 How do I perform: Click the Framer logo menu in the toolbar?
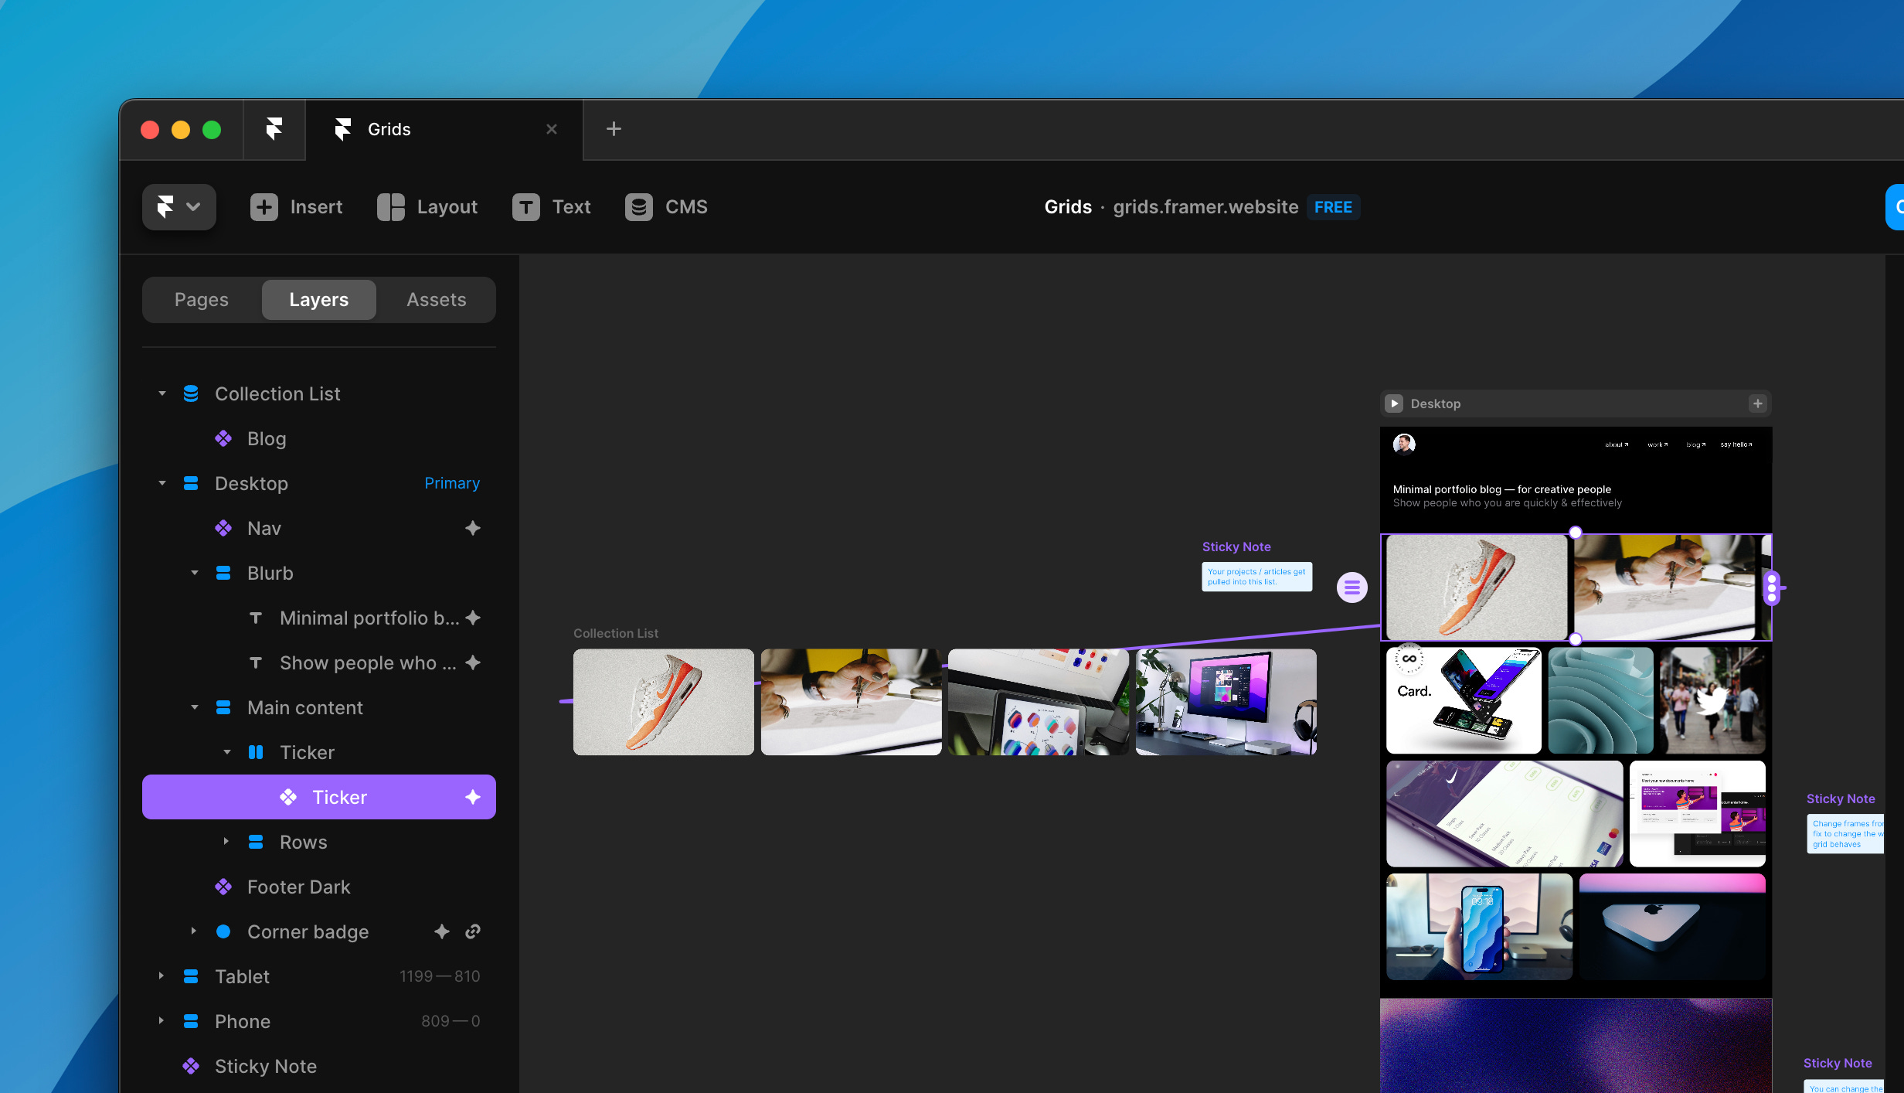(x=178, y=206)
